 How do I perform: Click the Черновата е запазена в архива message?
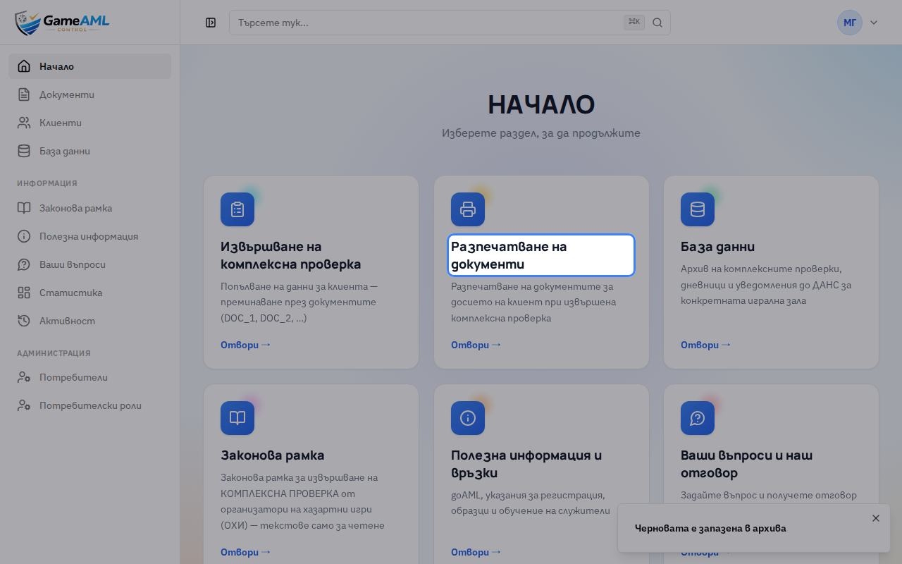710,528
